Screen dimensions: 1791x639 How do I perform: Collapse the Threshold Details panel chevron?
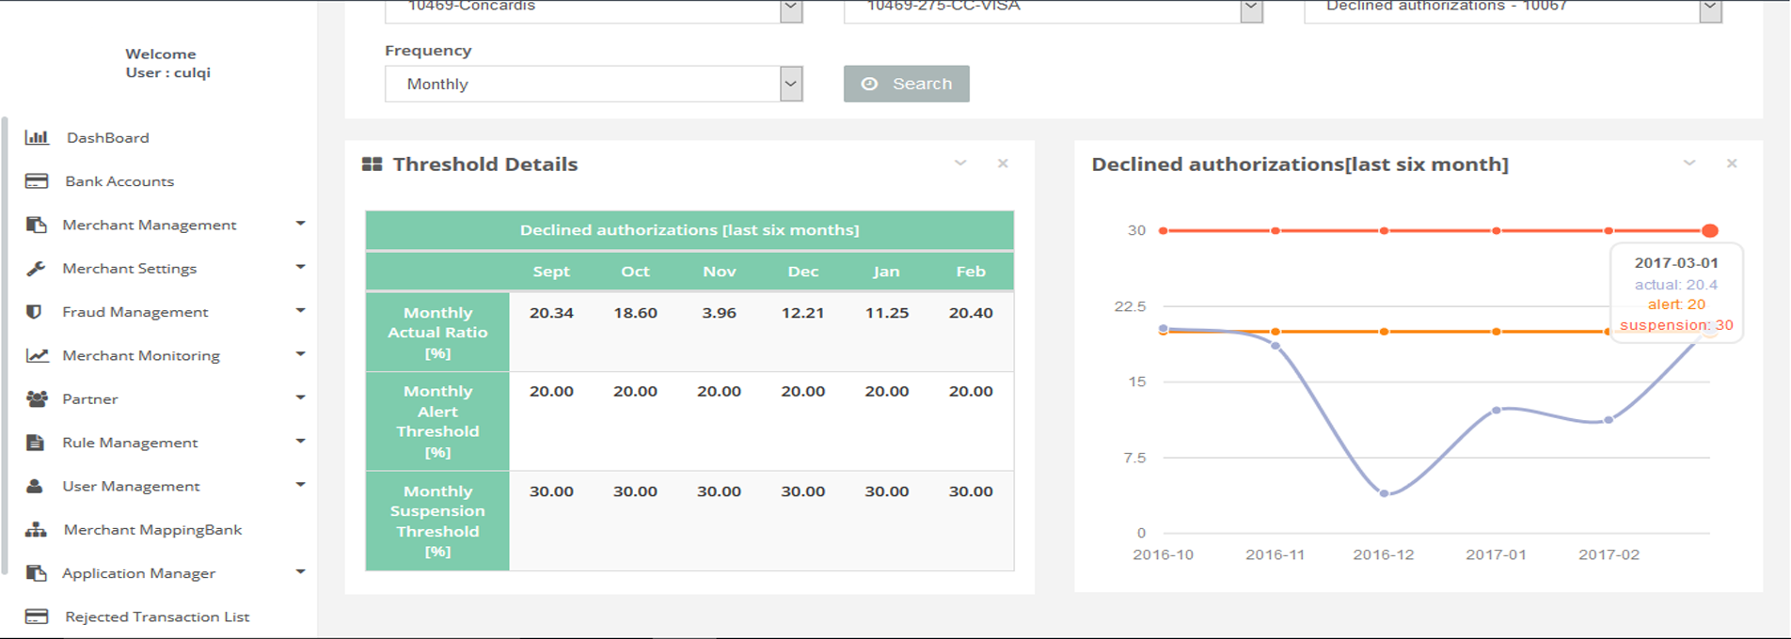tap(960, 164)
